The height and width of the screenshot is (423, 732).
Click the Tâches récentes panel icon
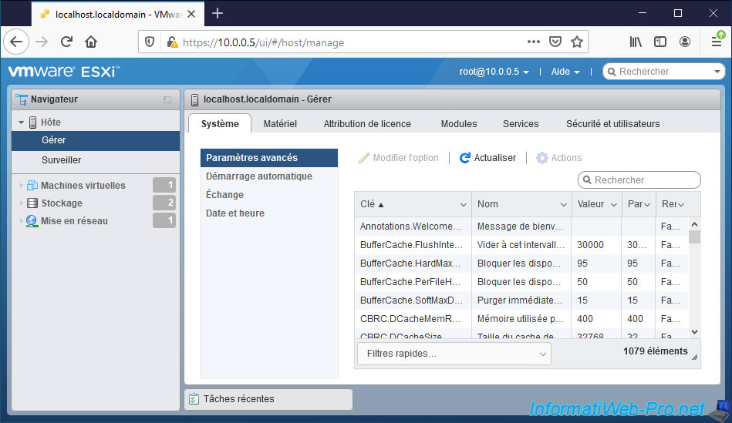[x=194, y=399]
